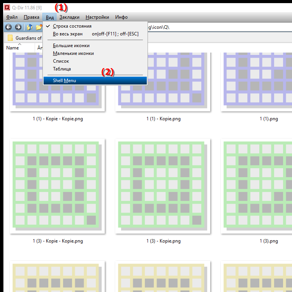Switch view to Большие иконки

[x=95, y=46]
